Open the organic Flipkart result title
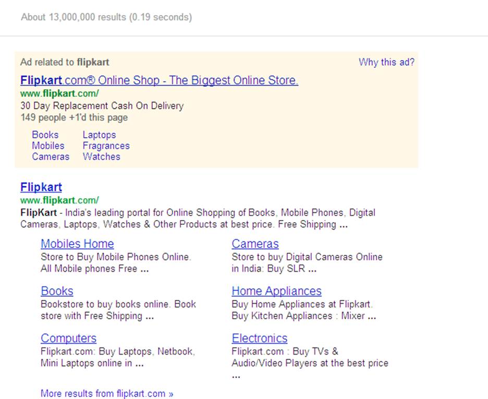 click(x=41, y=187)
